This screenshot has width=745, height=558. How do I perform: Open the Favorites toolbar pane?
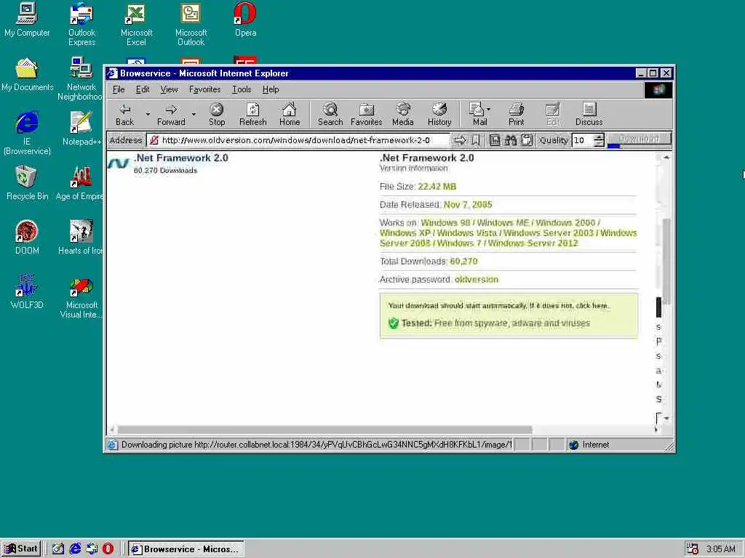coord(367,114)
